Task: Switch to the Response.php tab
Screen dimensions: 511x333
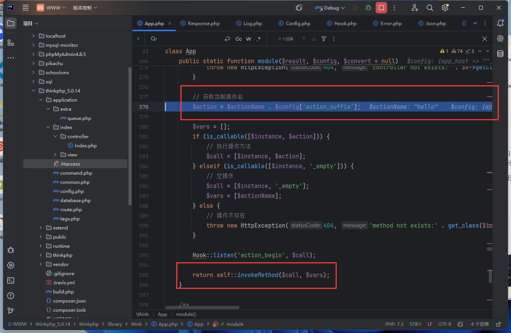Action: point(204,23)
